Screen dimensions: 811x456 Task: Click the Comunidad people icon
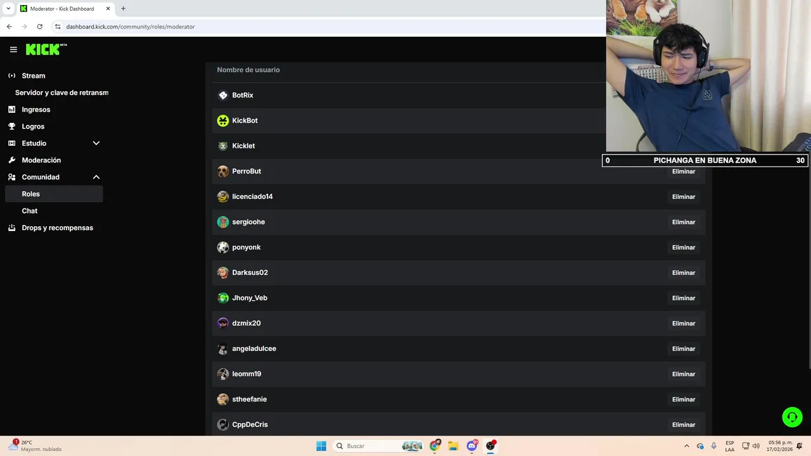tap(11, 177)
